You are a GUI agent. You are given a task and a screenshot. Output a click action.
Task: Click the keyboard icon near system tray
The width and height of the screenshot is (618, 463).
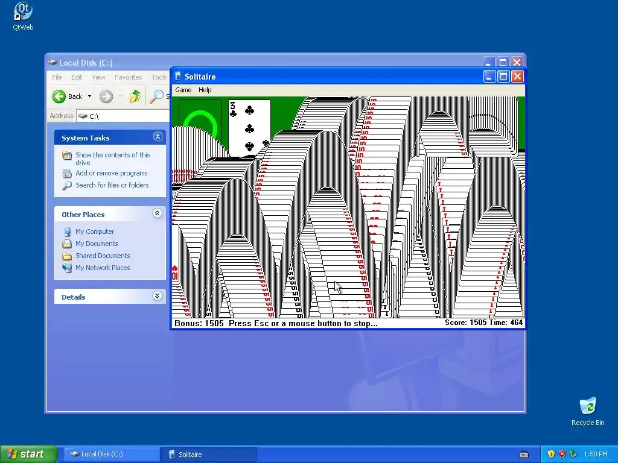[524, 455]
